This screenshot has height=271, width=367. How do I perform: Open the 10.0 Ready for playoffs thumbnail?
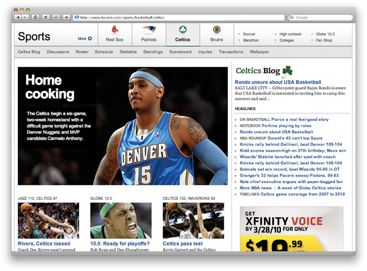click(x=121, y=221)
